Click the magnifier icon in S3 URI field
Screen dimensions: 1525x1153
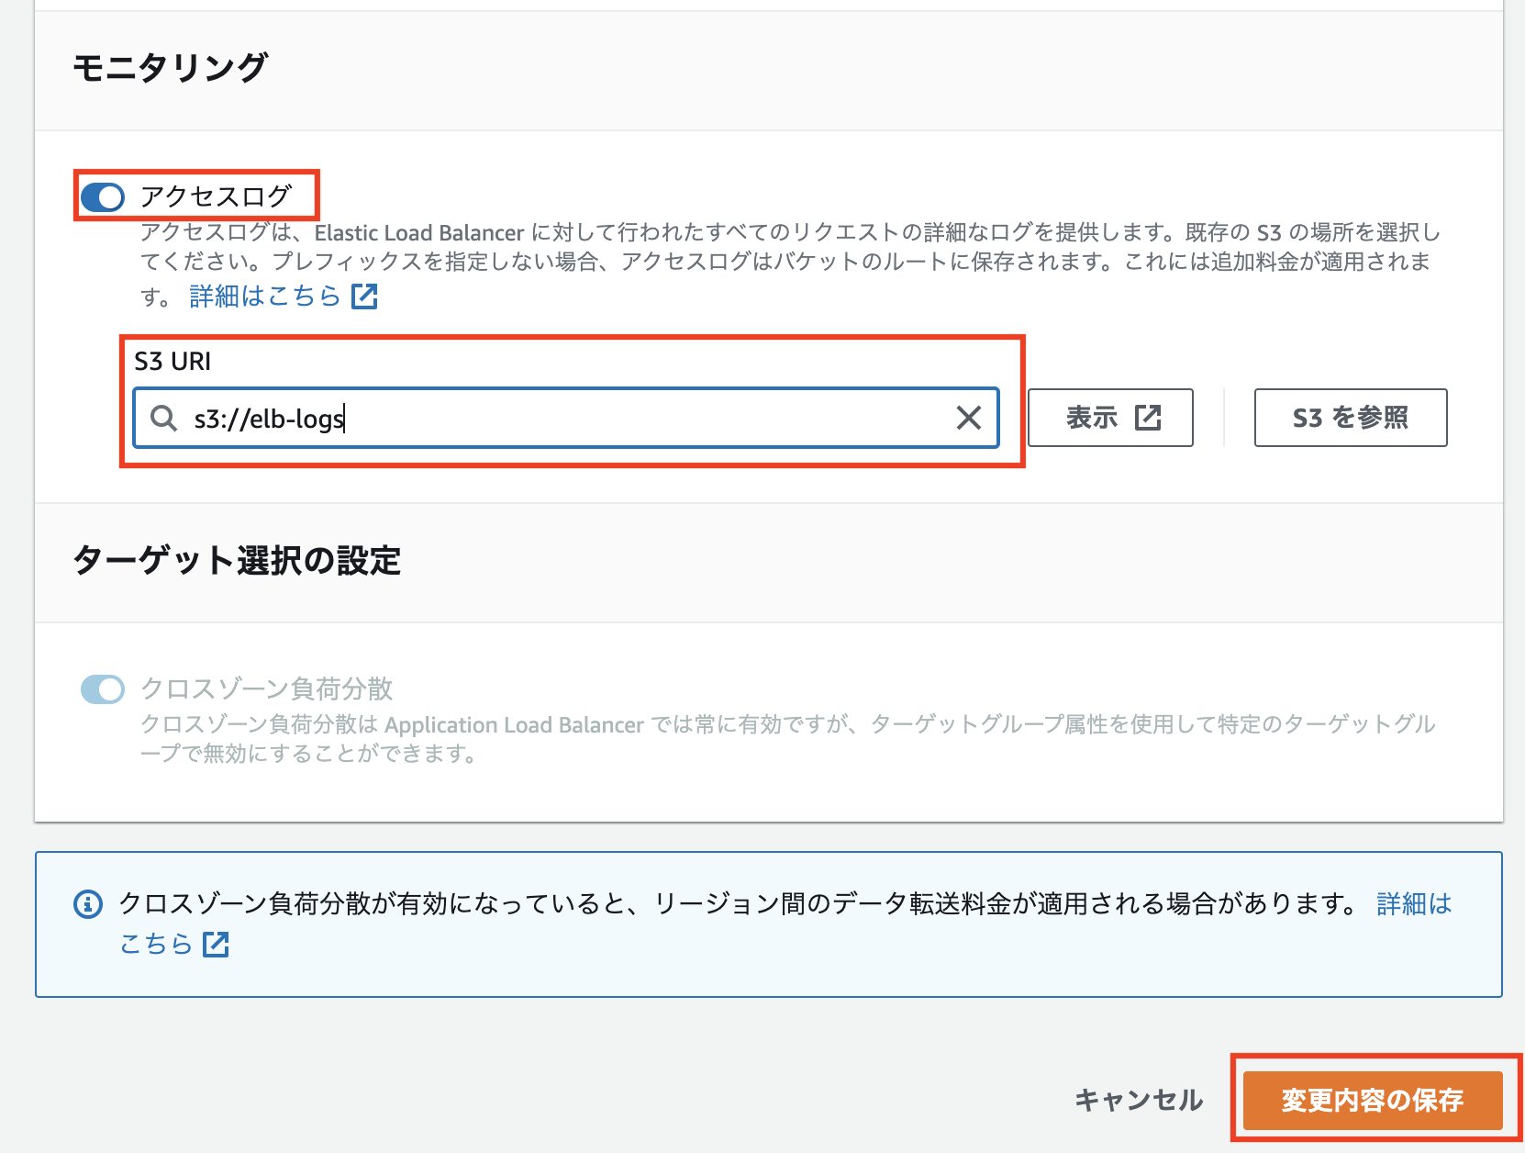(163, 418)
